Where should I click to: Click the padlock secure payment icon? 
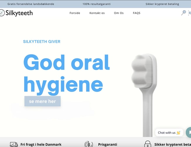tap(148, 144)
